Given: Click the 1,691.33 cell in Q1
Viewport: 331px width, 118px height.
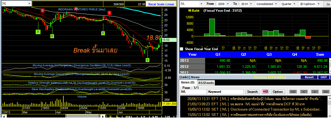Looking at the screenshot, I should click(x=218, y=67).
